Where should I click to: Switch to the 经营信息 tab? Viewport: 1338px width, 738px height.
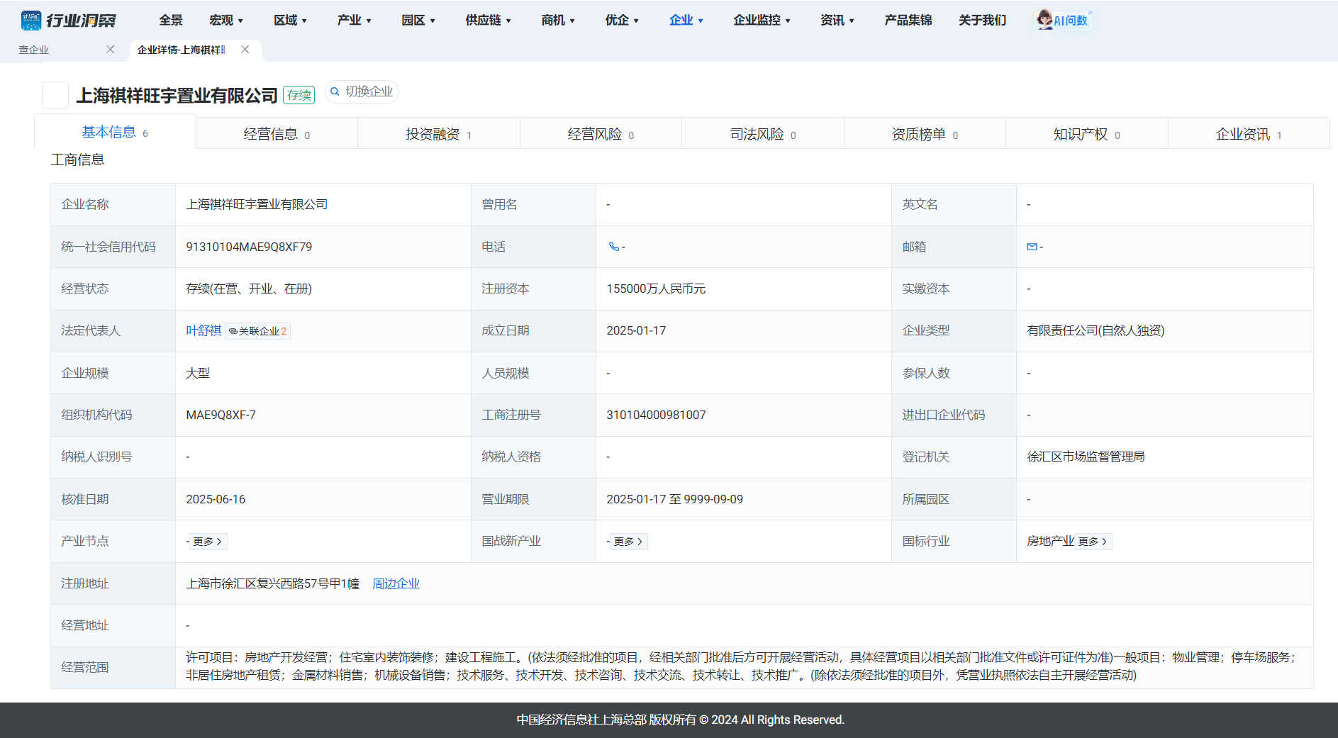(x=277, y=134)
